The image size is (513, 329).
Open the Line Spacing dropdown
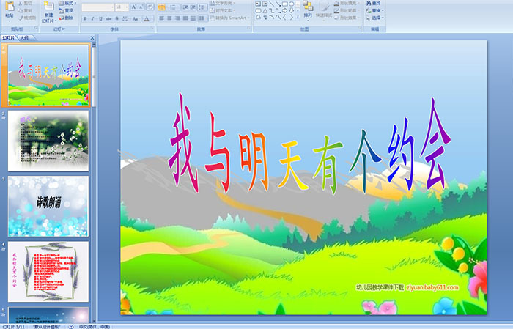(x=203, y=7)
